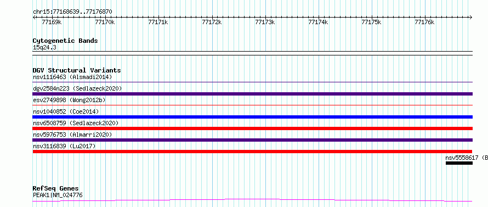Click the 15q24.3 band label

click(44, 48)
